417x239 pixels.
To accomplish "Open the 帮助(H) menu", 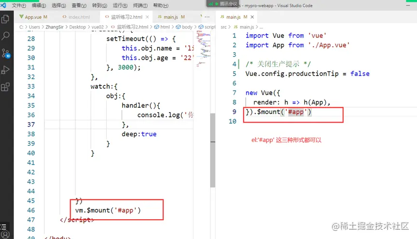I will (161, 5).
